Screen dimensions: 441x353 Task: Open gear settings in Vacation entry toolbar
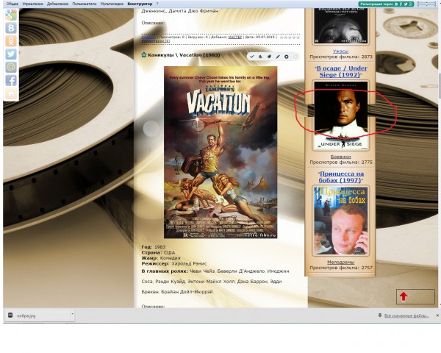[x=295, y=57]
